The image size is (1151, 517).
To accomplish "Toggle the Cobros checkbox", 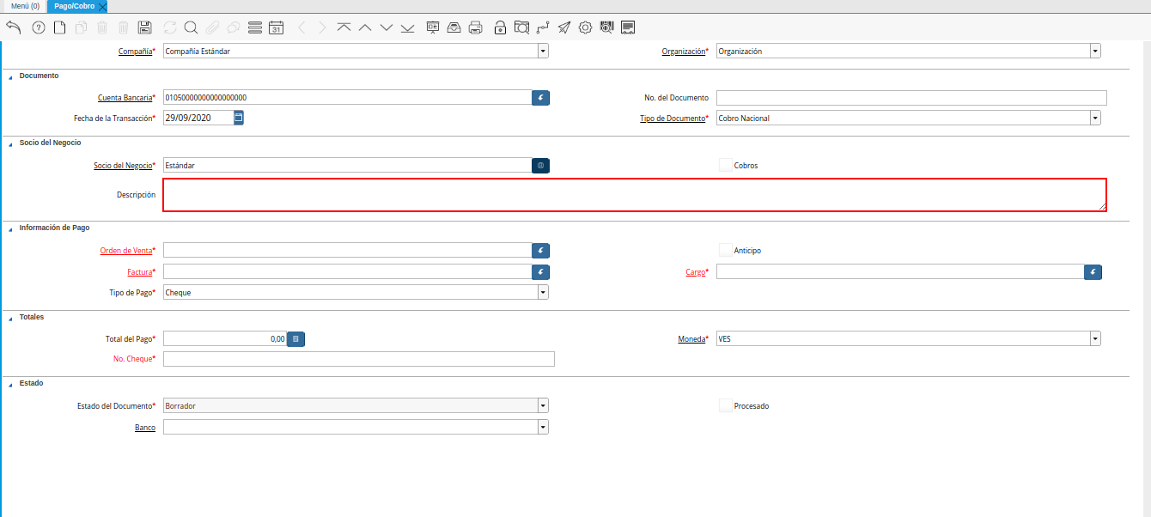I will coord(726,165).
